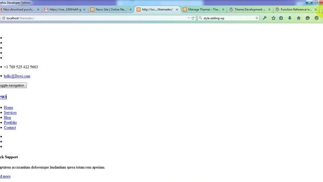Click site identity globe in address bar

click(x=4, y=18)
